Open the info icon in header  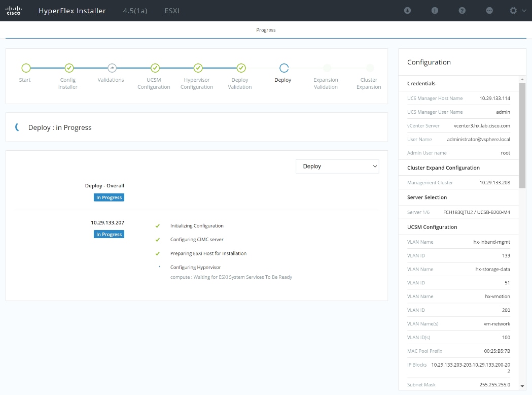[x=435, y=11]
